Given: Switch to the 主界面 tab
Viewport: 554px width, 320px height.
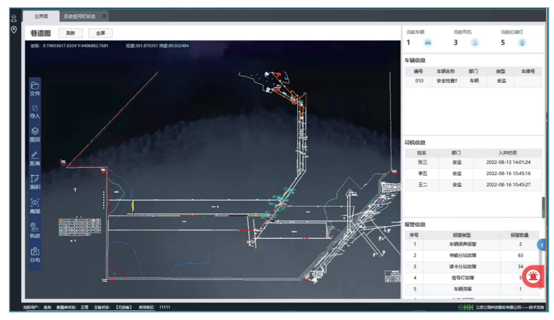Looking at the screenshot, I should pos(41,16).
